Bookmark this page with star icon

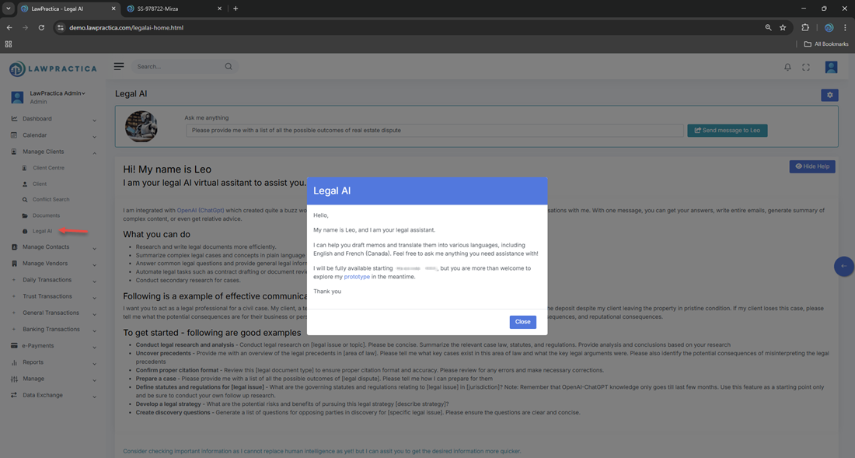click(x=783, y=28)
